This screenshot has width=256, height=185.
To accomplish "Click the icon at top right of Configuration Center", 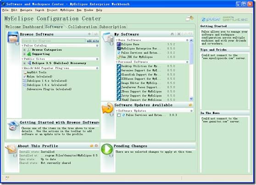I will 190,18.
